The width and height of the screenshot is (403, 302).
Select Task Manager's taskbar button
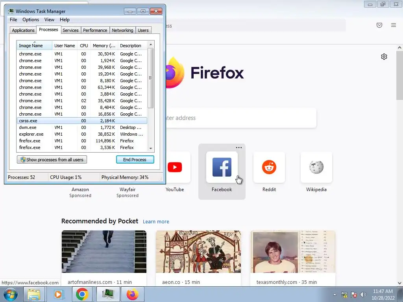click(x=108, y=294)
